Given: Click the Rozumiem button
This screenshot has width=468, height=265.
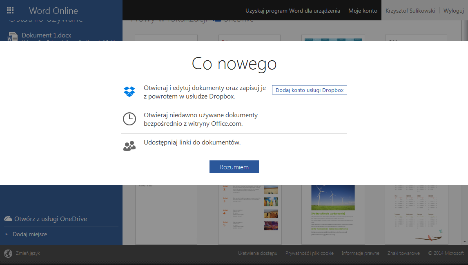Looking at the screenshot, I should coord(234,167).
